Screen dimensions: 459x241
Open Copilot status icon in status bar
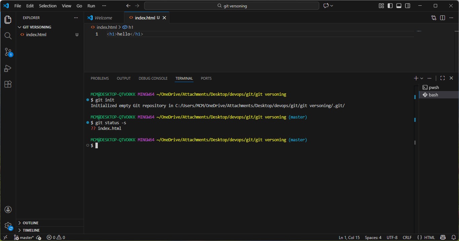[x=443, y=237]
